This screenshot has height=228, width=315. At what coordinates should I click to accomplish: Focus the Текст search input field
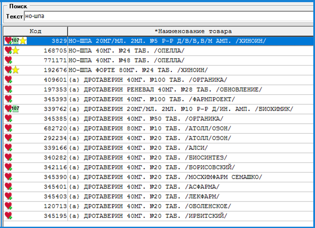[x=168, y=16]
